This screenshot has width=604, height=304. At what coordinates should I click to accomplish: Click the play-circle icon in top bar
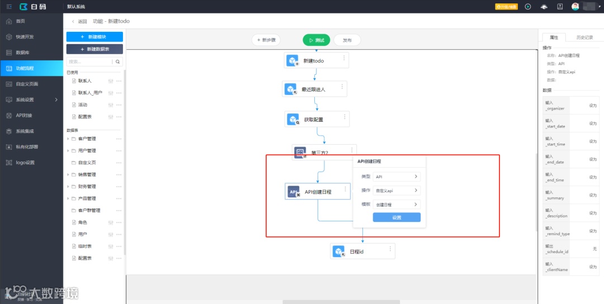coord(528,7)
